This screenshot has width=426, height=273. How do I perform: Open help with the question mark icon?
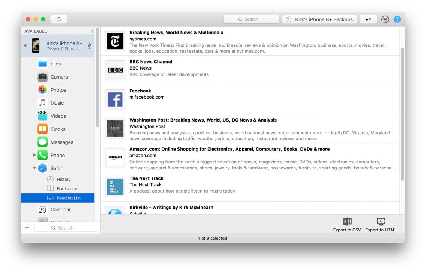click(397, 19)
